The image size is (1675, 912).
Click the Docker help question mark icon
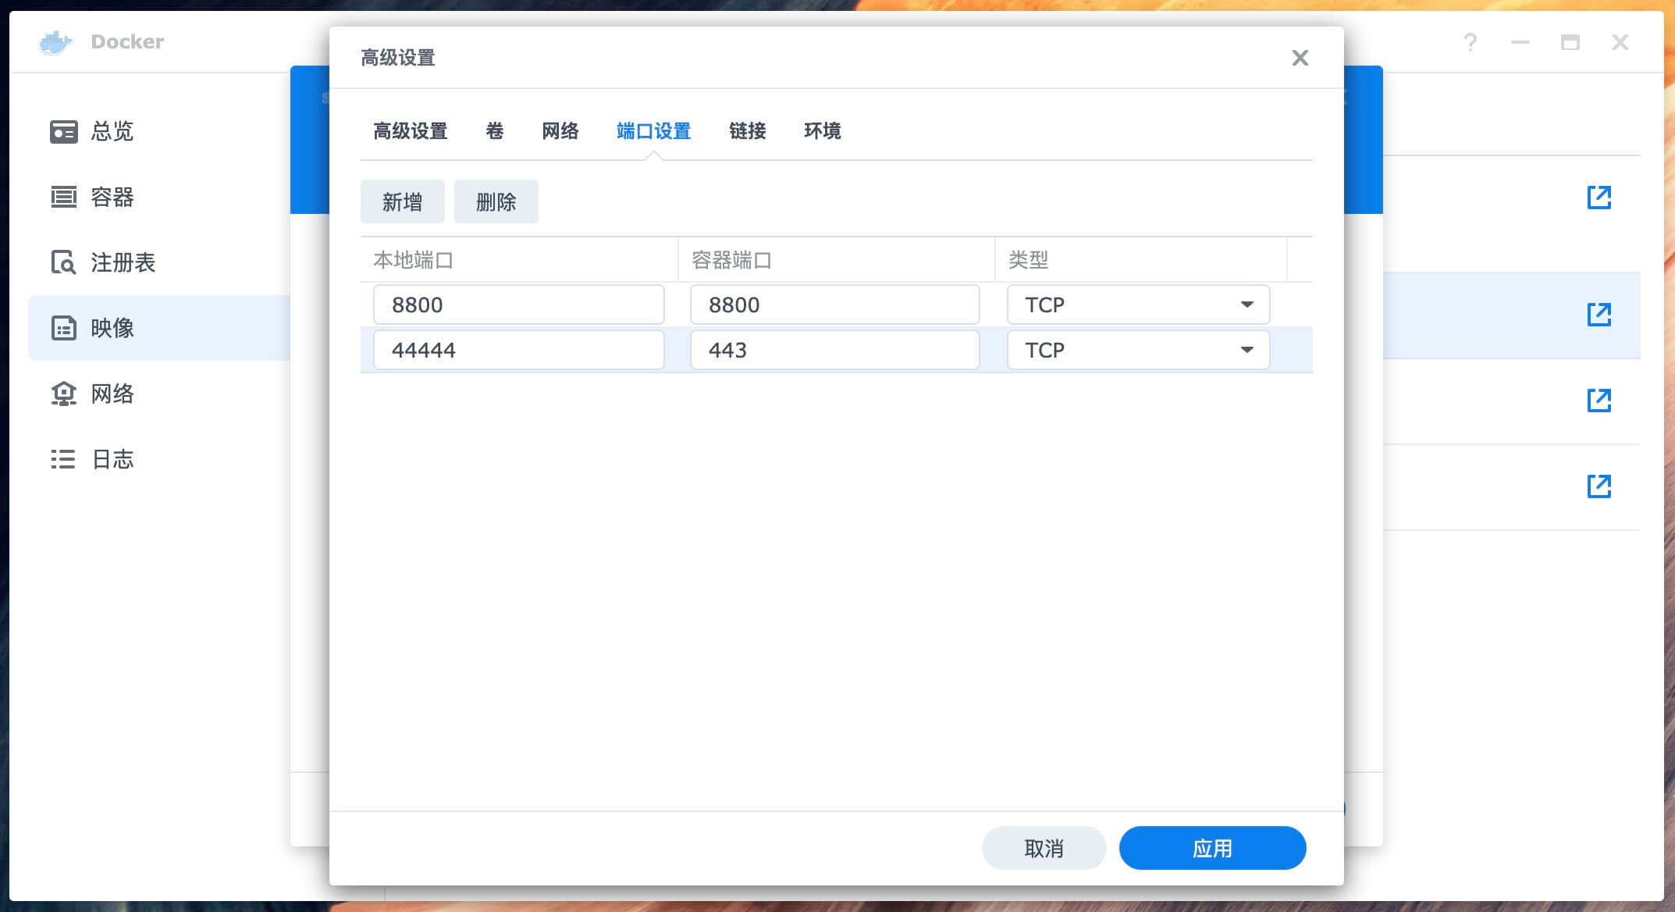point(1470,42)
